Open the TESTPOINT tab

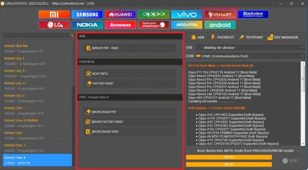click(x=251, y=37)
